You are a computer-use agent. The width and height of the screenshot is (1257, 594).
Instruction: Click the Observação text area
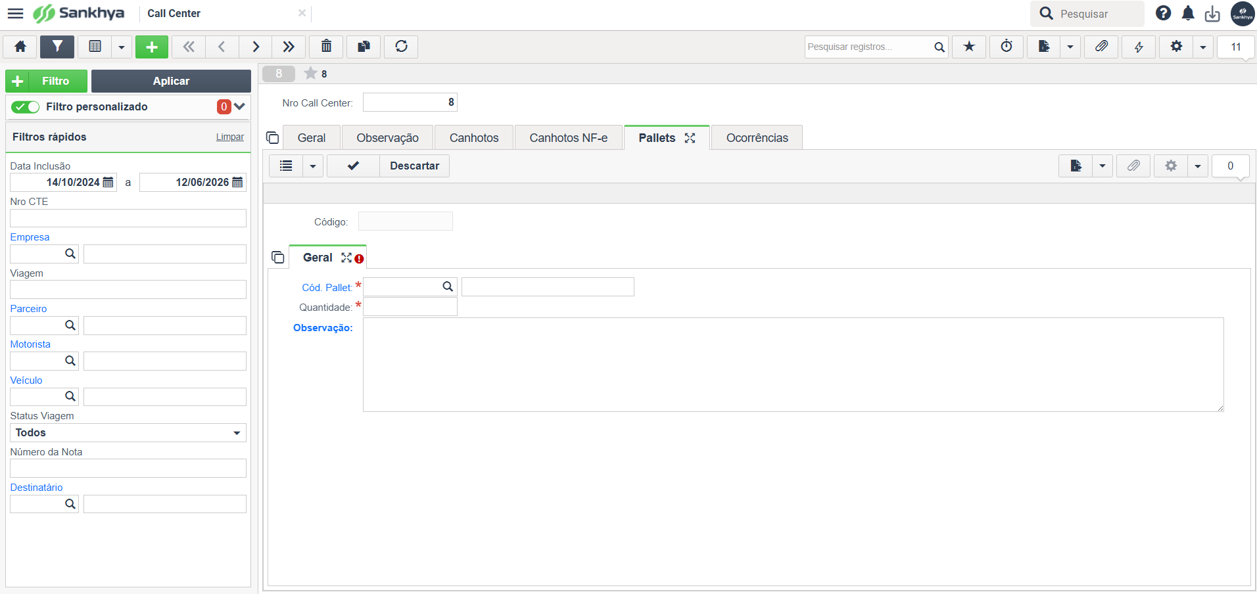coord(794,365)
